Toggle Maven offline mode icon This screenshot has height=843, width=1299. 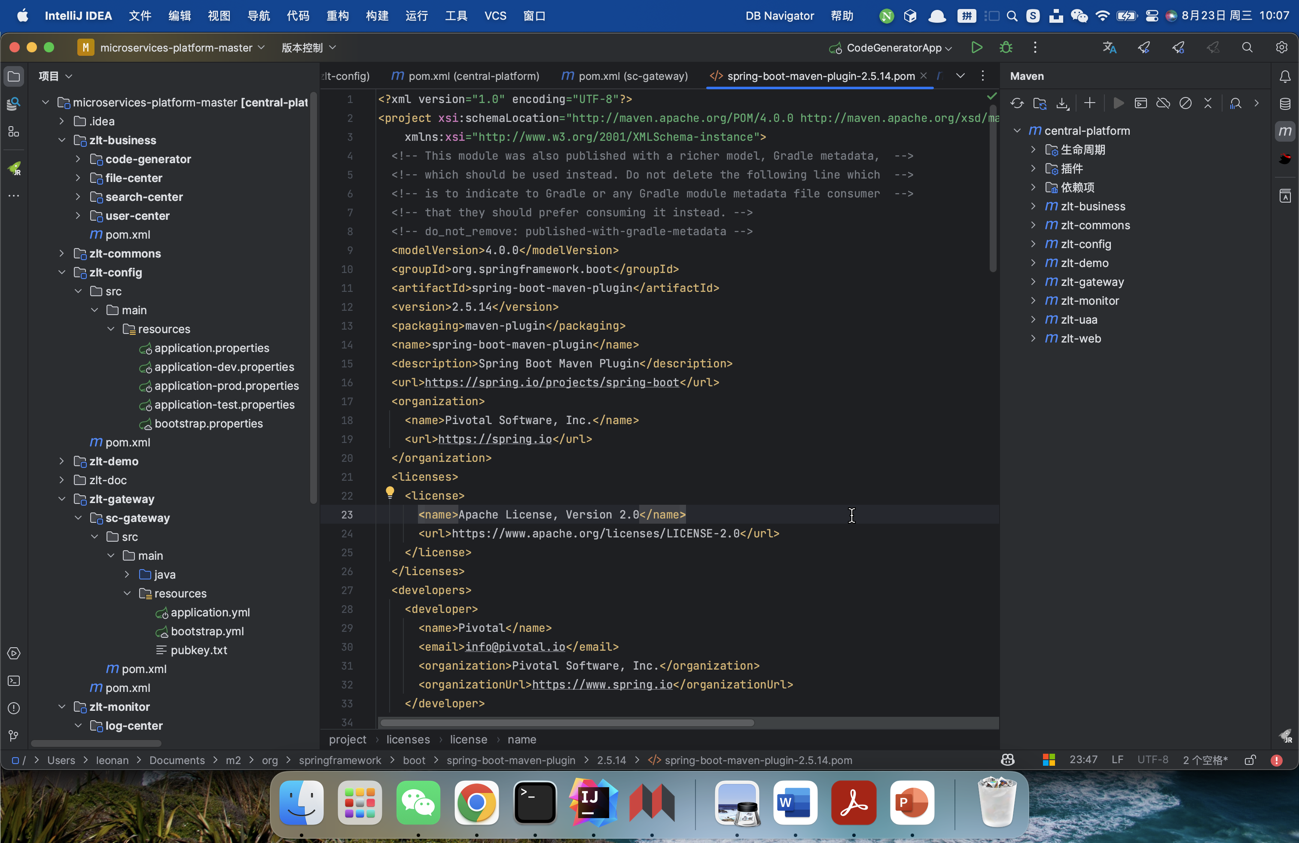click(1163, 103)
